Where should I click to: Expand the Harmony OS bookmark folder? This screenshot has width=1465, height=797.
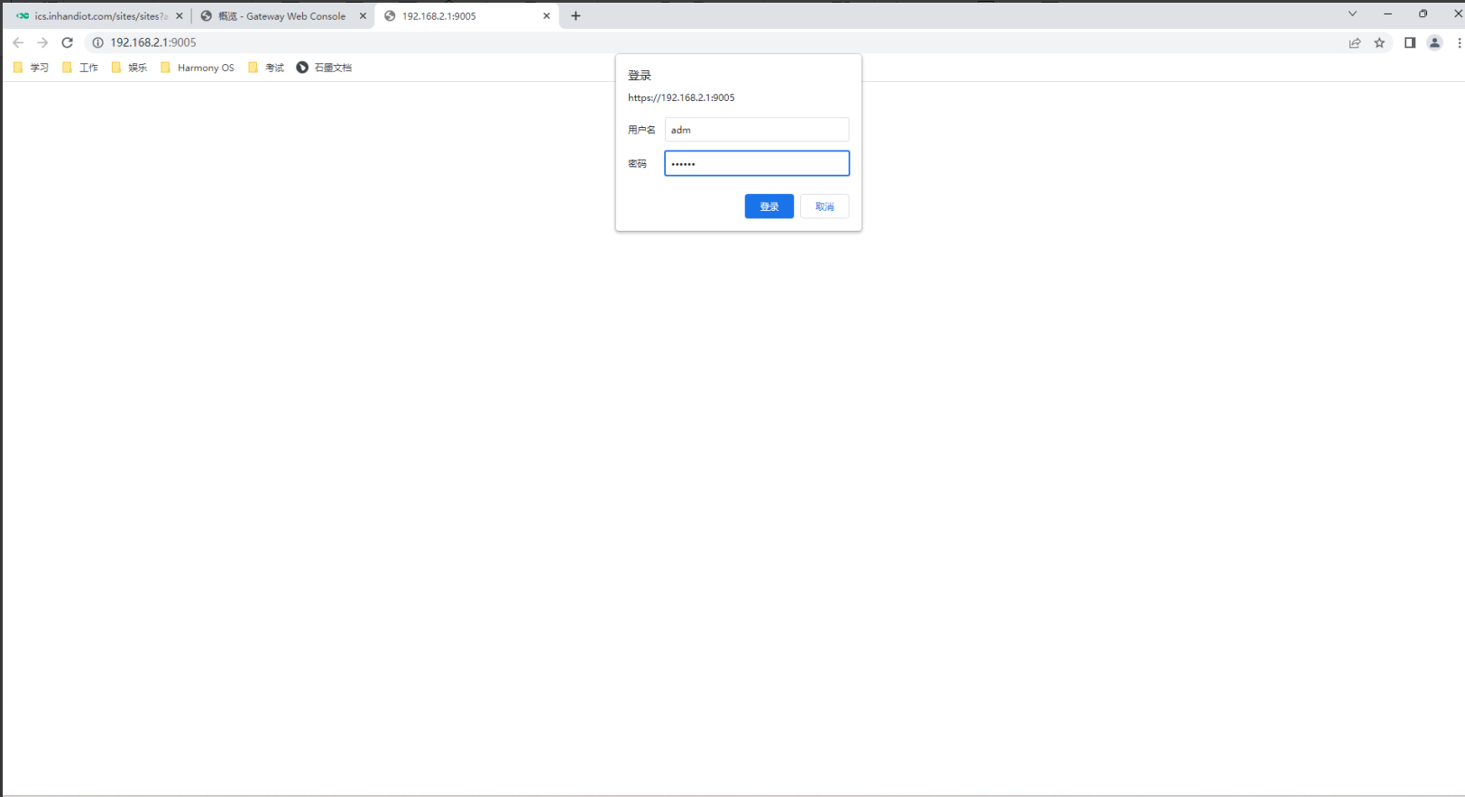tap(198, 68)
